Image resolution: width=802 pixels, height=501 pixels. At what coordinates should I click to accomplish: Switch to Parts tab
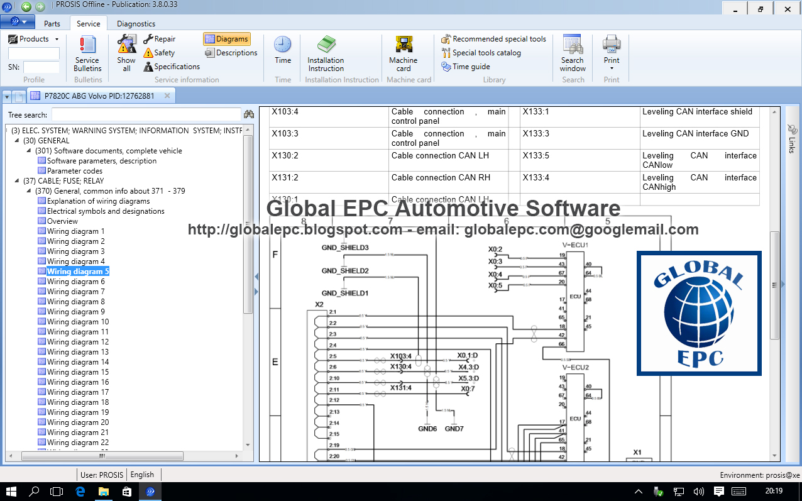pos(52,24)
